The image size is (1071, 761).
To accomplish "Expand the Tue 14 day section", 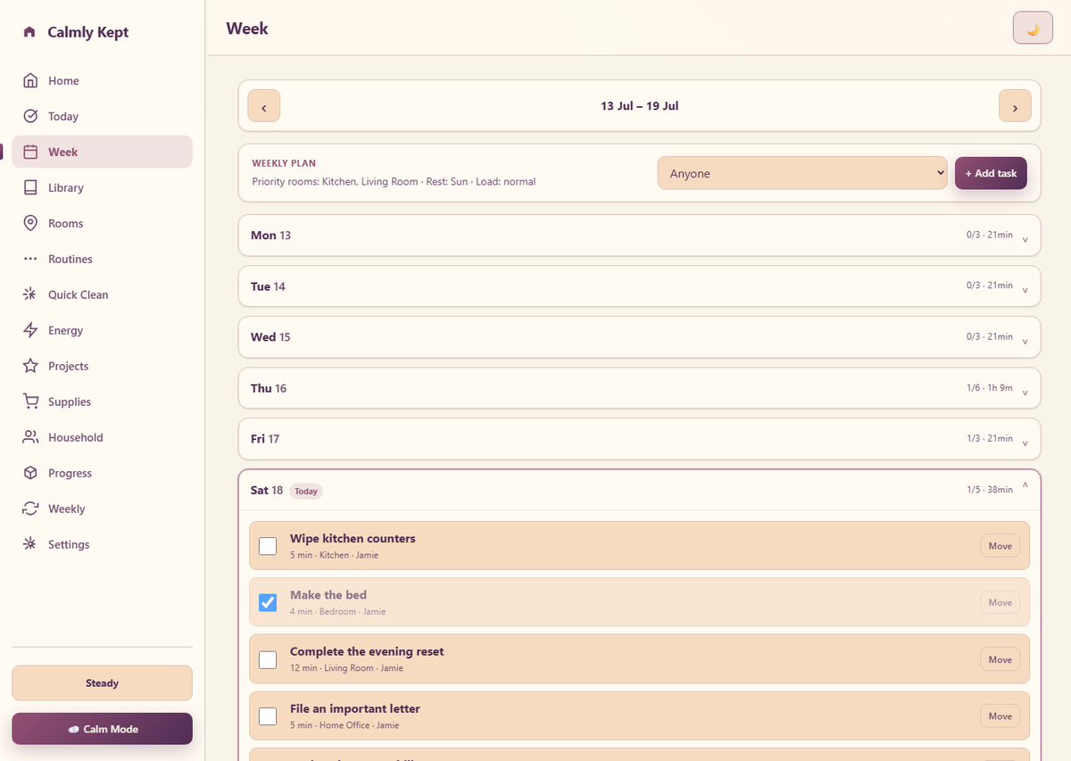I will pyautogui.click(x=639, y=286).
